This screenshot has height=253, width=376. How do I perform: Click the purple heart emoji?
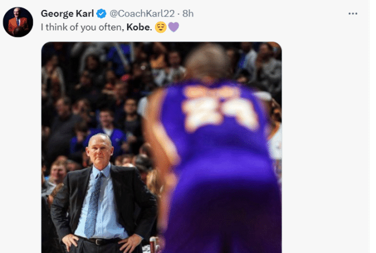[174, 27]
